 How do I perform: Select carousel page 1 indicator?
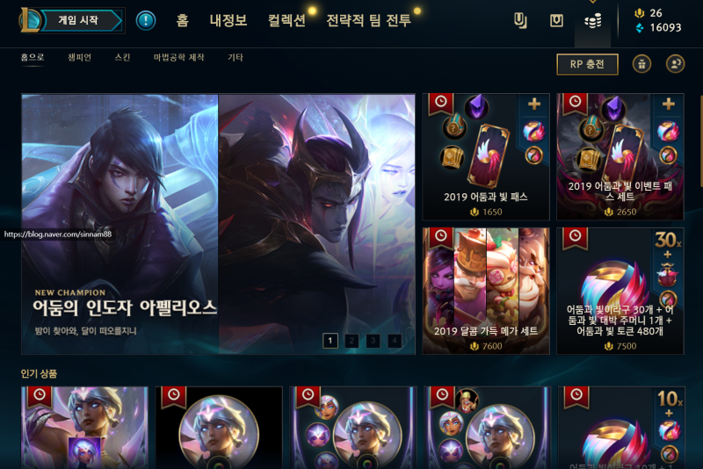[x=330, y=341]
